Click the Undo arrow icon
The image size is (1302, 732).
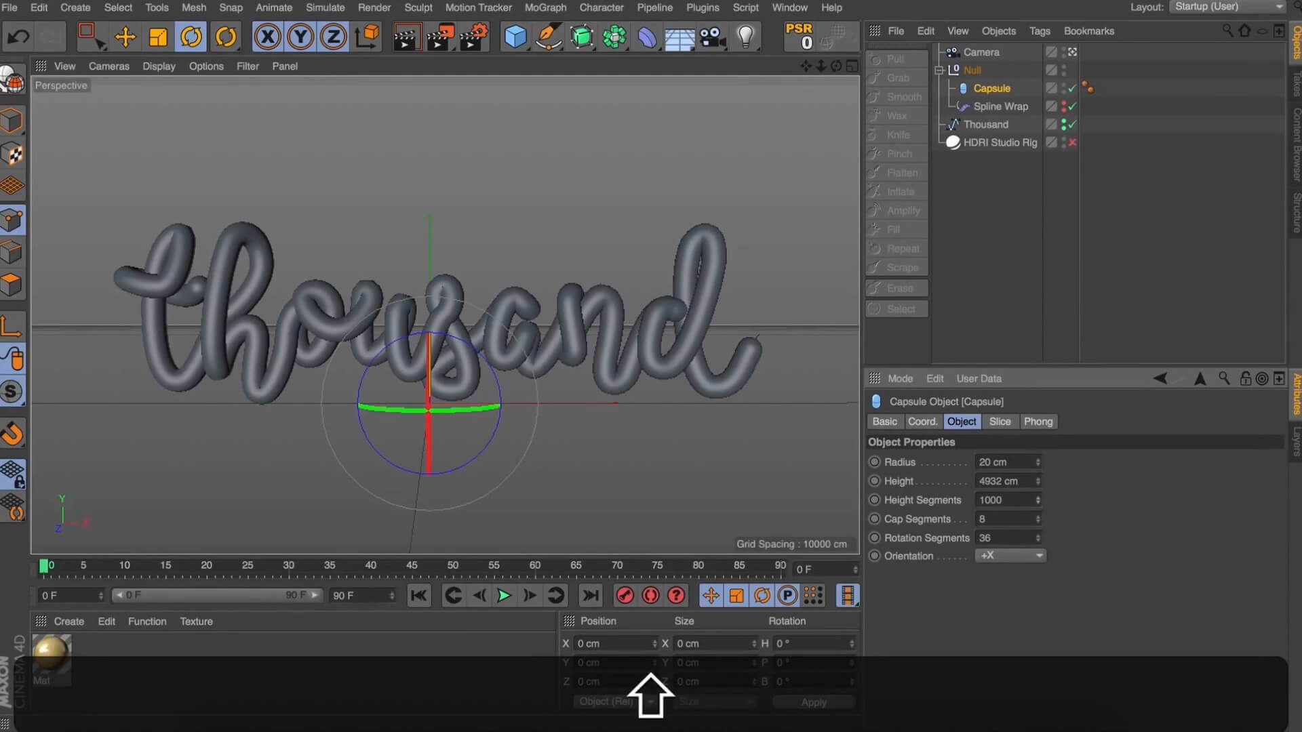click(x=18, y=37)
